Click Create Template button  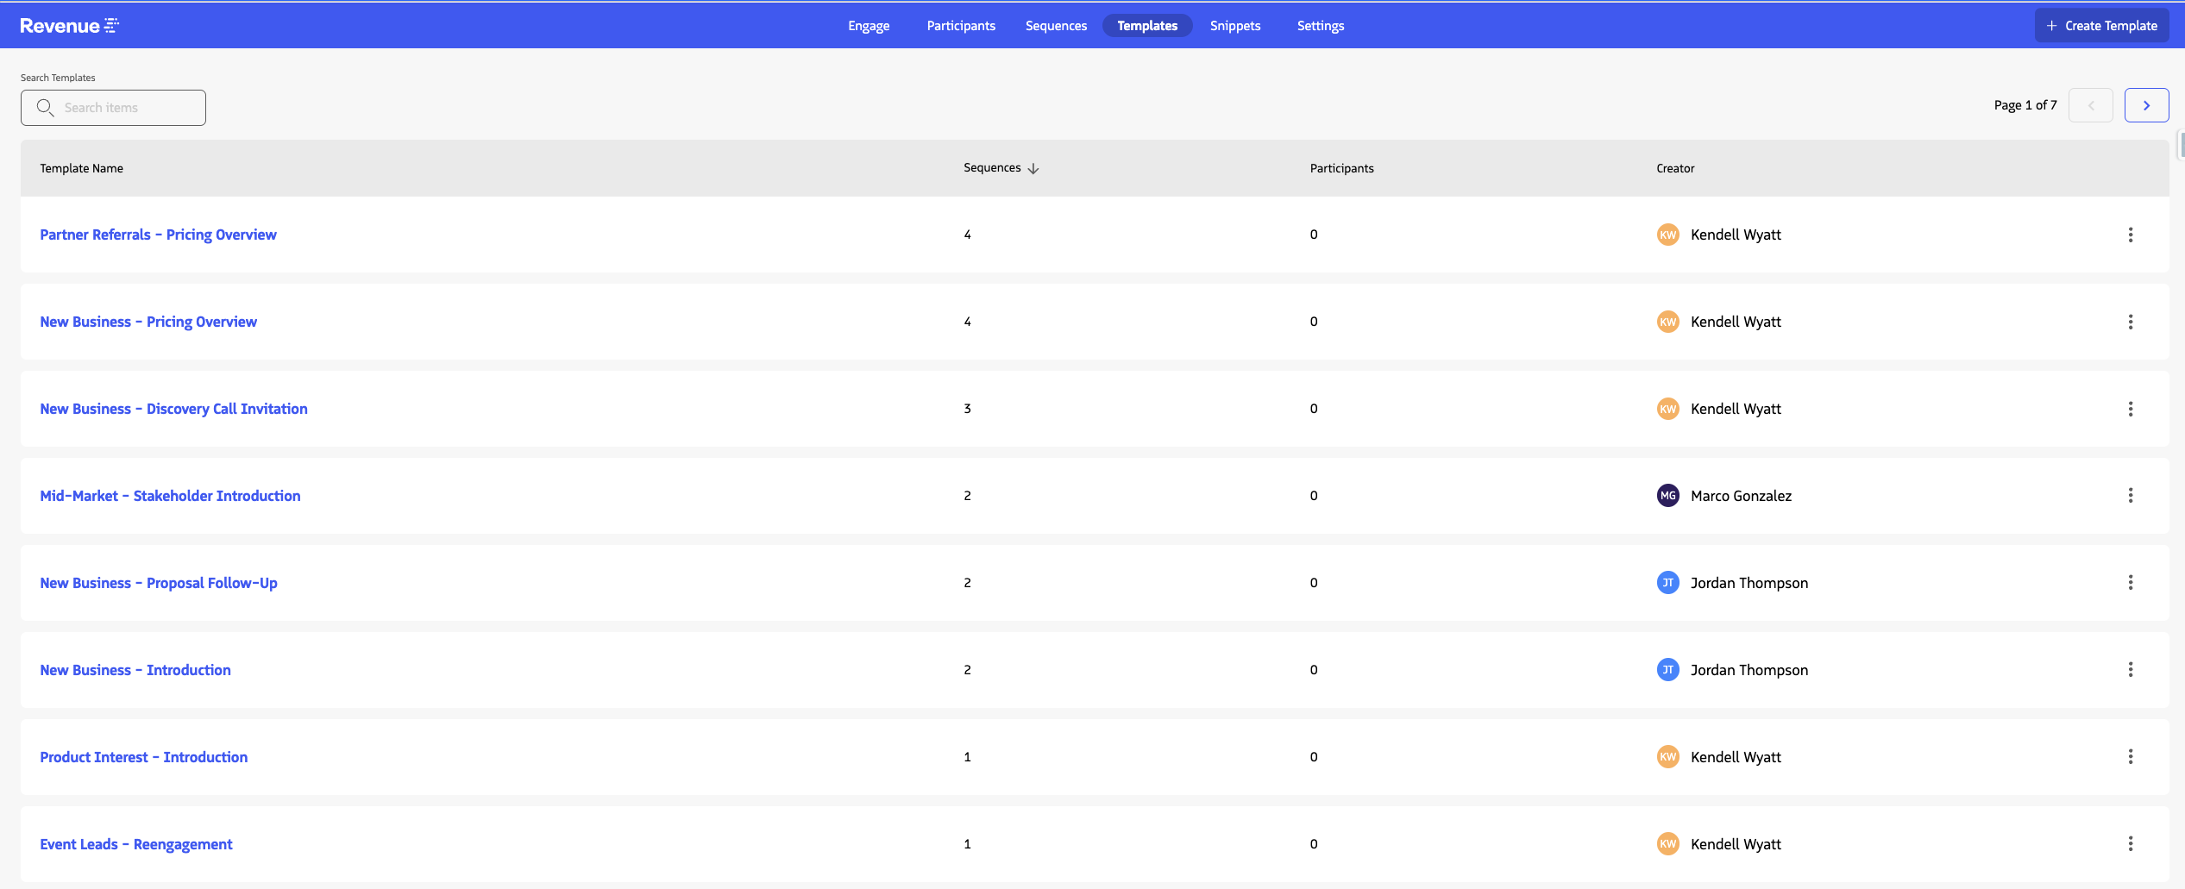2101,26
